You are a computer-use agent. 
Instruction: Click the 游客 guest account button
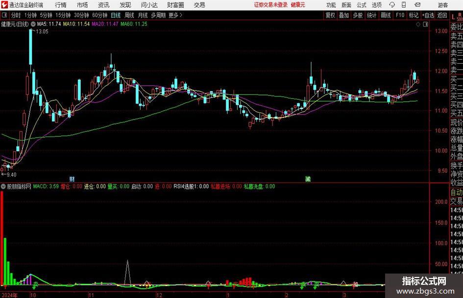tap(442, 5)
